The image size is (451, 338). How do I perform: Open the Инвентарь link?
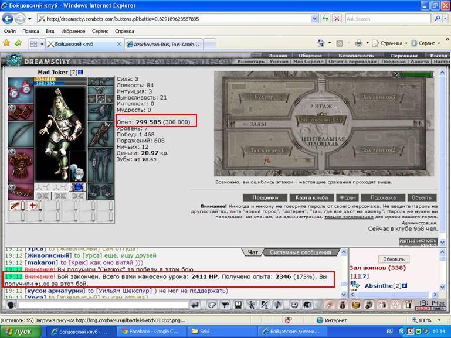(x=251, y=61)
